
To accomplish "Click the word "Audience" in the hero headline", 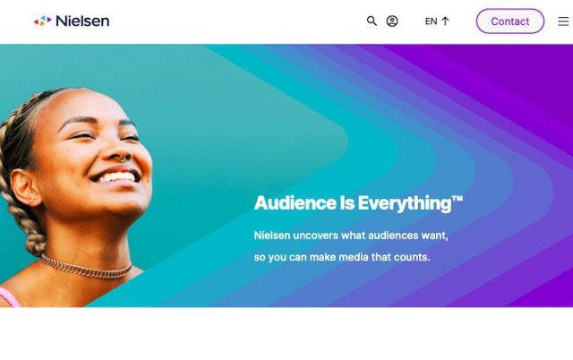I will click(x=295, y=203).
